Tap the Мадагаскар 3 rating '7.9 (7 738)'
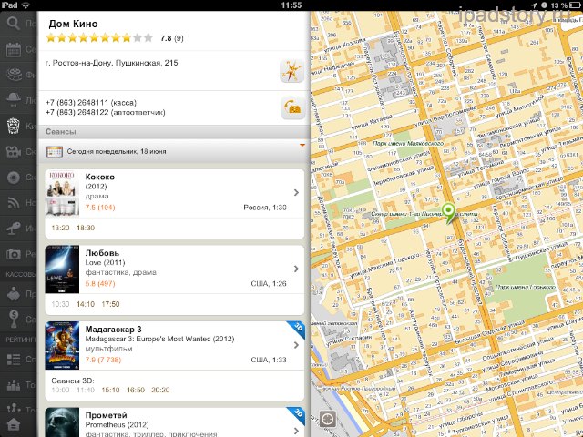This screenshot has height=437, width=583. [x=103, y=360]
